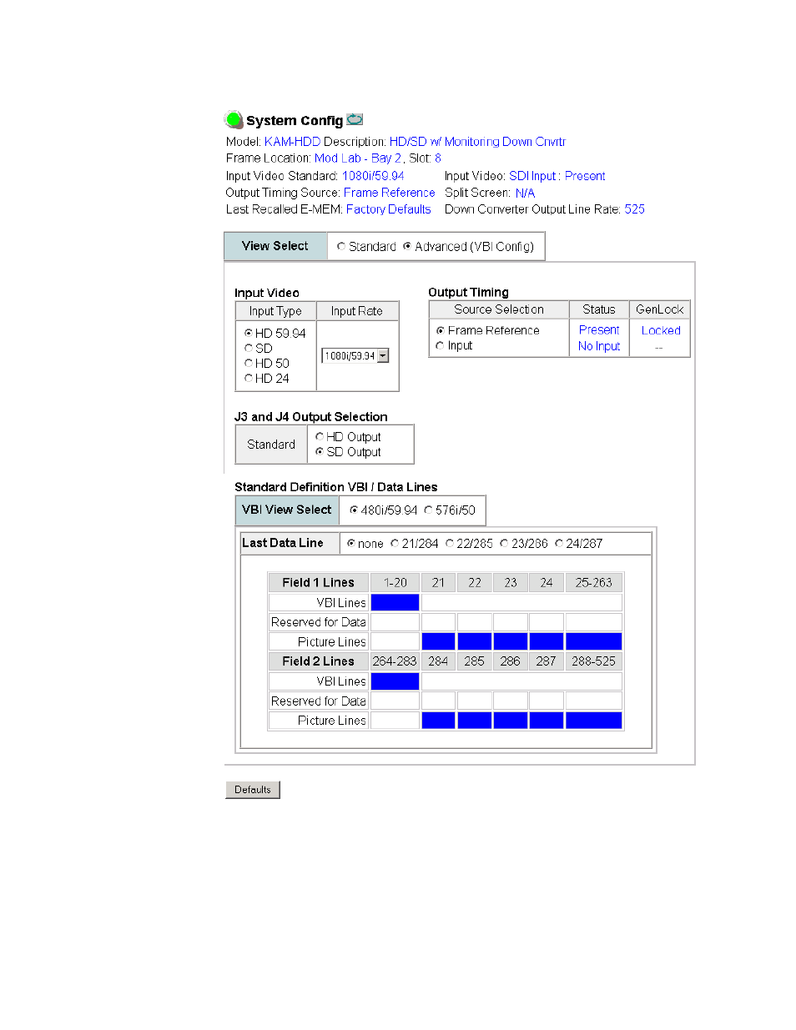Click the Mod Lab - Bay 2 location
Screen dimensions: 796x1030
(358, 158)
